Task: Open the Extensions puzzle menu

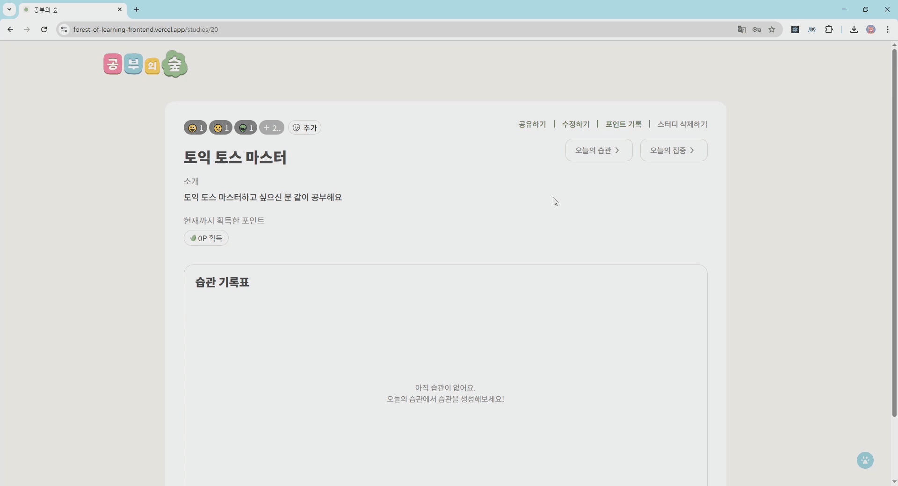Action: [x=829, y=29]
